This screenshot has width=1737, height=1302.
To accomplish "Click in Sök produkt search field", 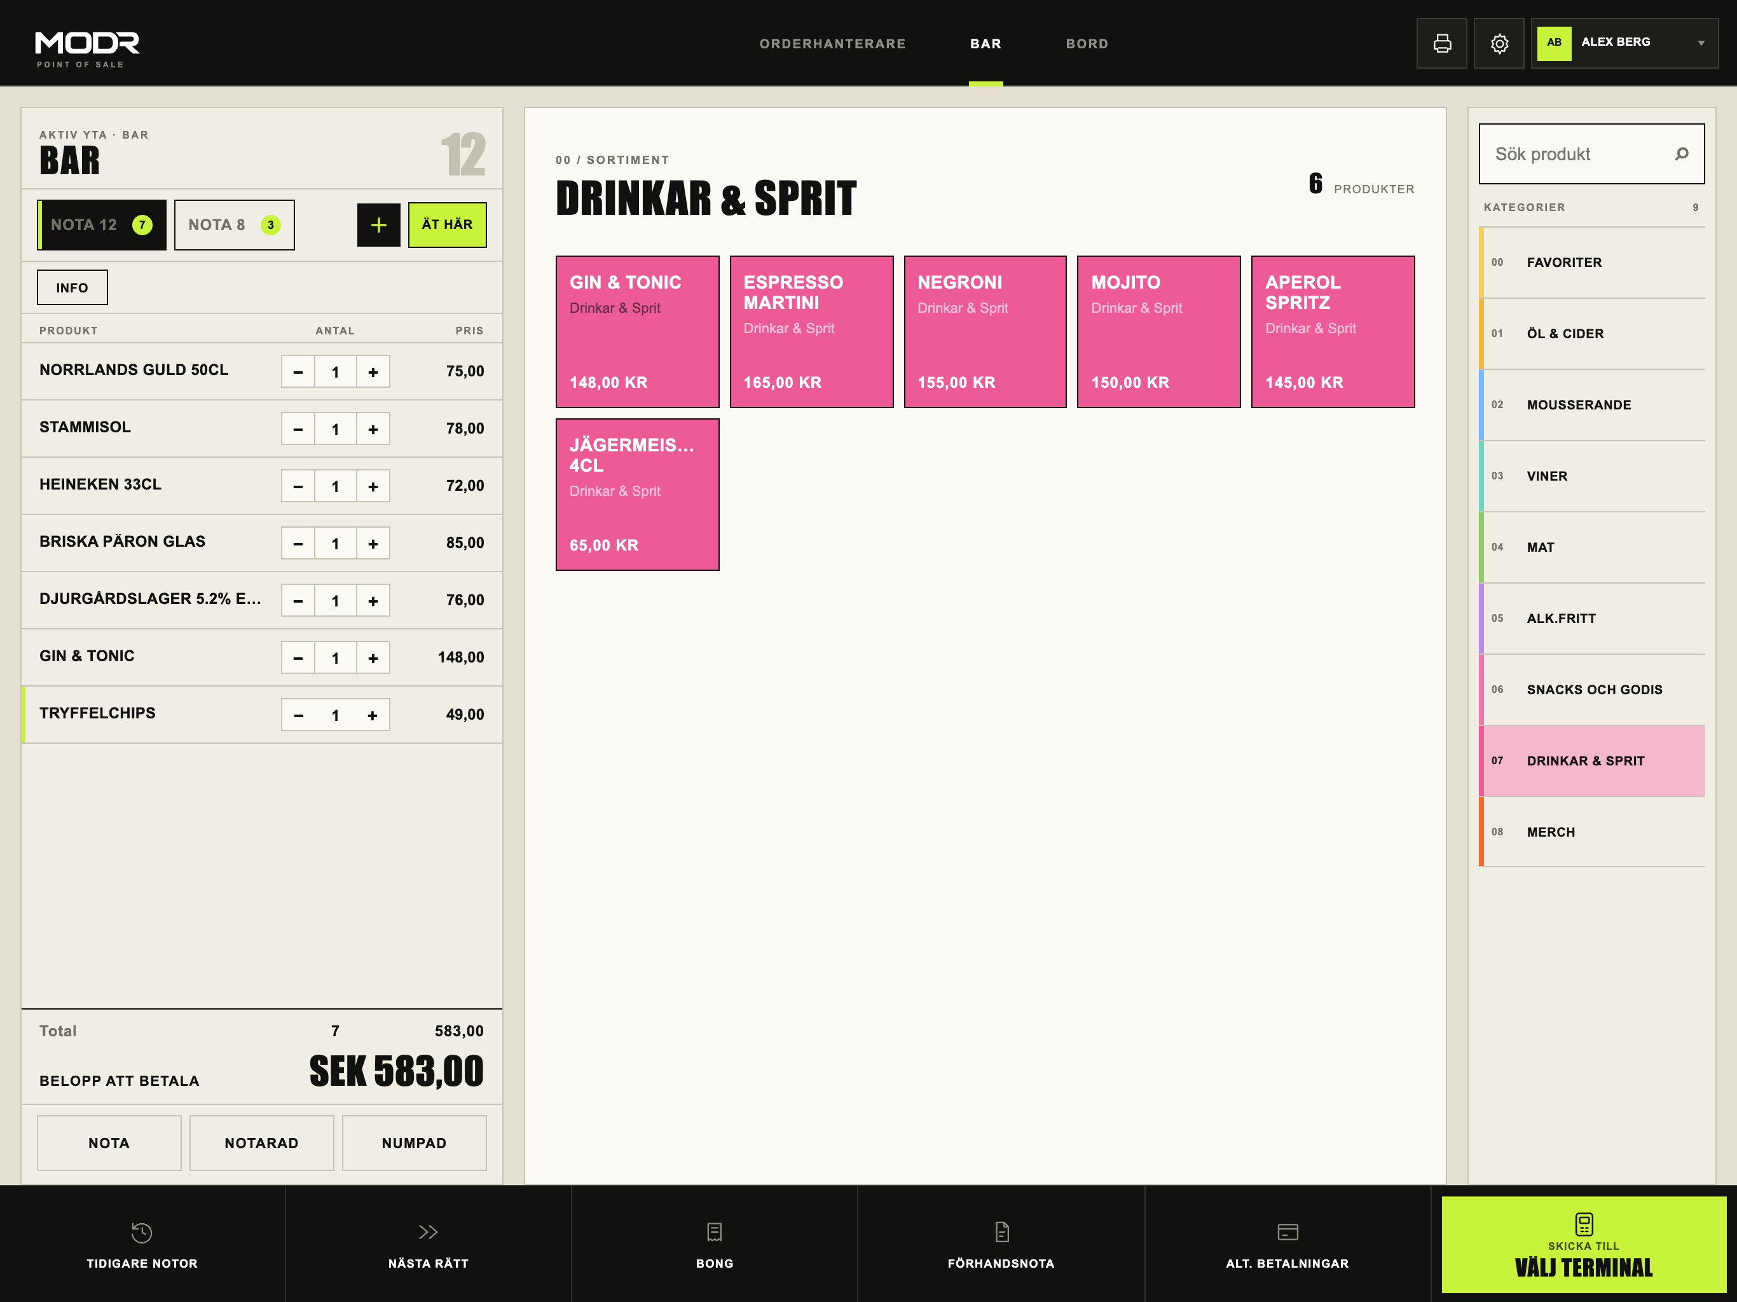I will tap(1592, 154).
